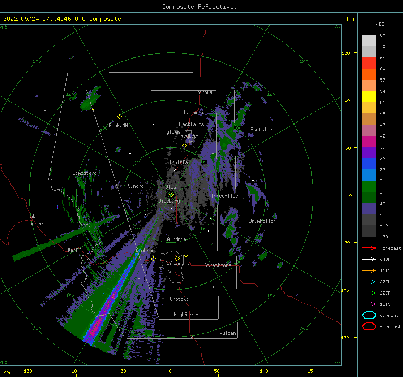Click the Stettler town label
Viewport: 403px width, 377px height.
click(261, 130)
